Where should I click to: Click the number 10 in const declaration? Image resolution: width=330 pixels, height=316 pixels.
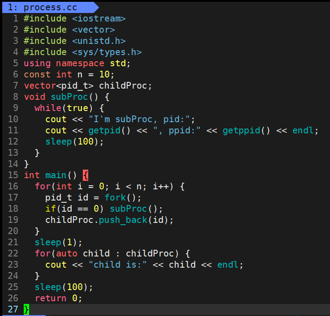[104, 74]
